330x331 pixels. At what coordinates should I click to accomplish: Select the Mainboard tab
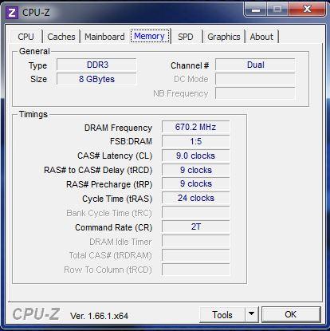[x=104, y=37]
